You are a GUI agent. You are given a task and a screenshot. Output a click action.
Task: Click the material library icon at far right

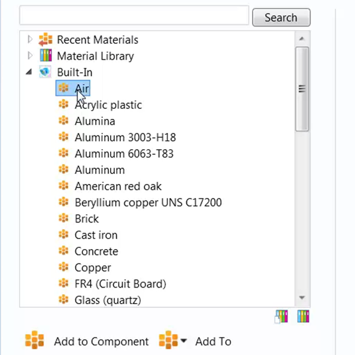[304, 318]
